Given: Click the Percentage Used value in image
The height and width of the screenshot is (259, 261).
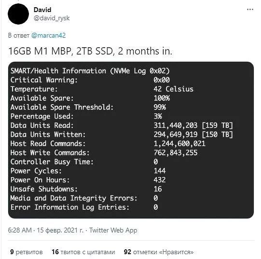Looking at the screenshot, I should [x=158, y=116].
